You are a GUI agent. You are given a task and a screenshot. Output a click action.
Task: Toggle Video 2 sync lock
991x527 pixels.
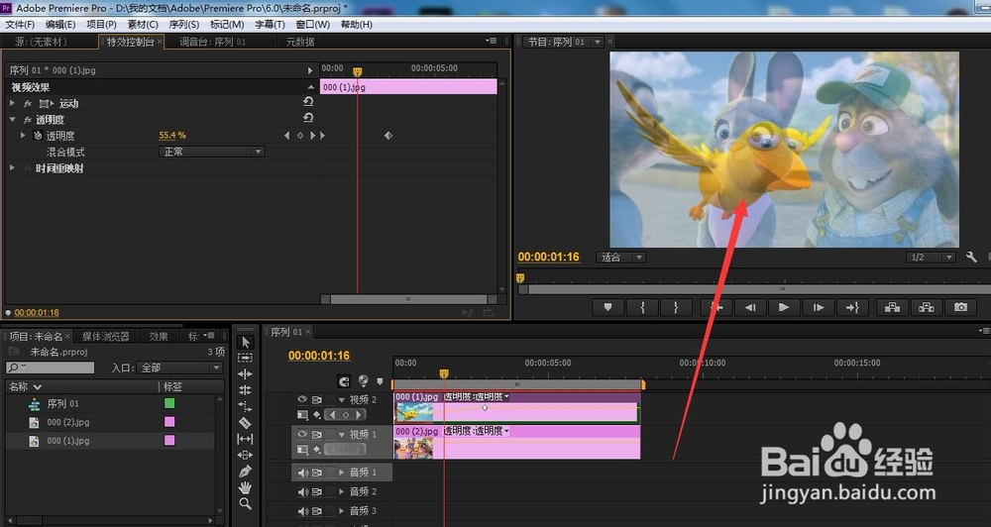(317, 400)
